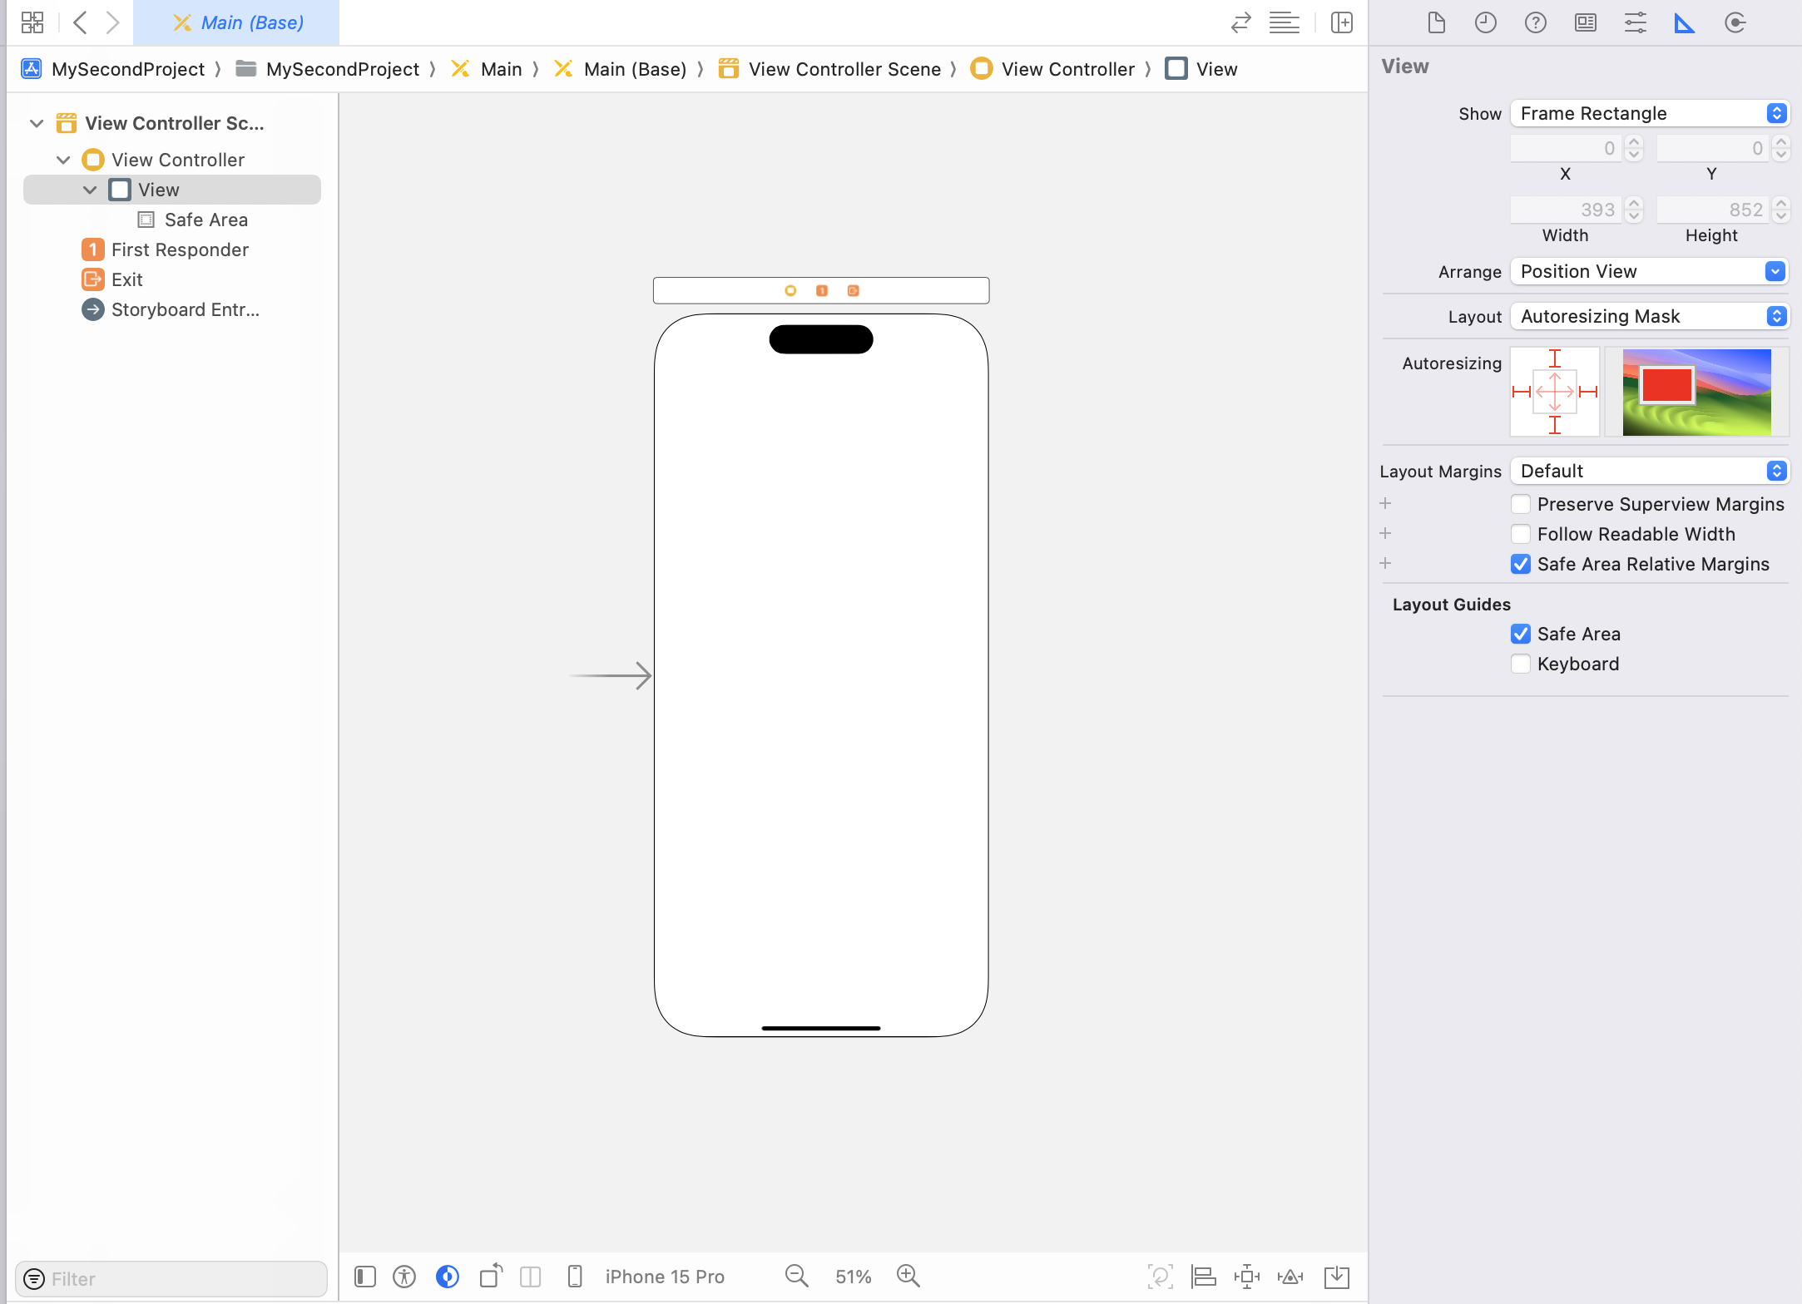Image resolution: width=1802 pixels, height=1304 pixels.
Task: Open the Align constraints icon
Action: coord(1203,1276)
